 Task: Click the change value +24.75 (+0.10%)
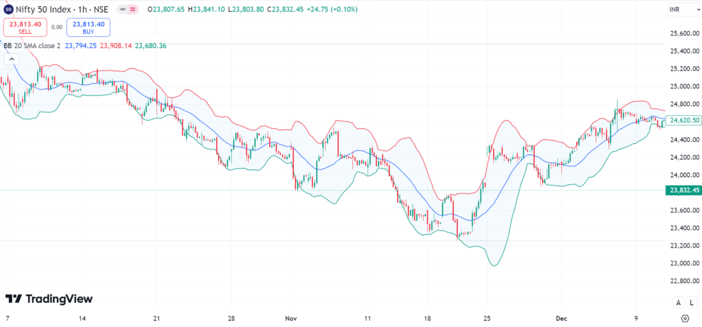pos(332,9)
